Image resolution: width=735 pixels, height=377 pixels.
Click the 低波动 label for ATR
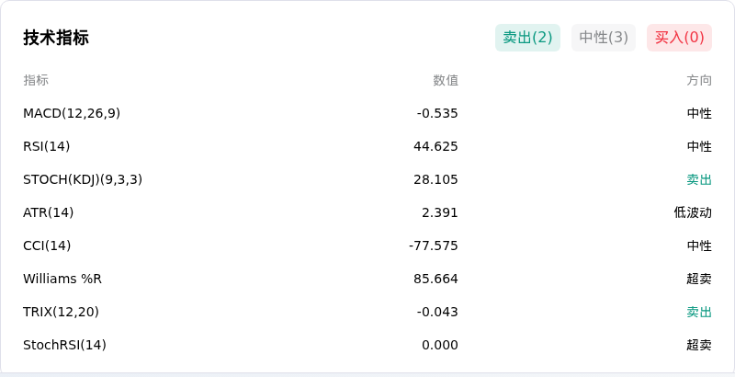pos(693,212)
